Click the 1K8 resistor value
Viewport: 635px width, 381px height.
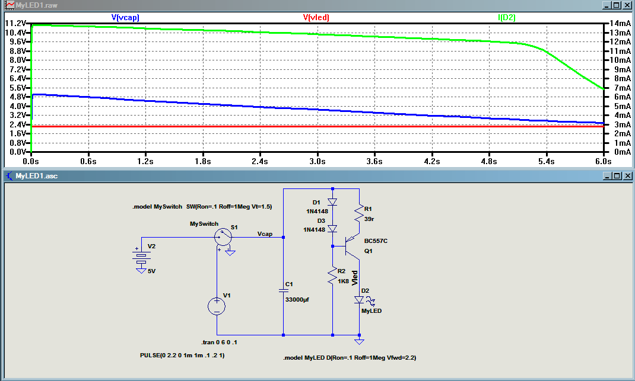343,281
